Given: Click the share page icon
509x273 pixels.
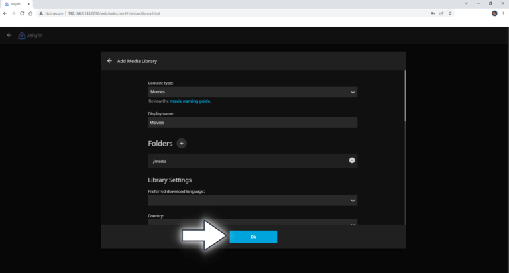Looking at the screenshot, I should 441,13.
